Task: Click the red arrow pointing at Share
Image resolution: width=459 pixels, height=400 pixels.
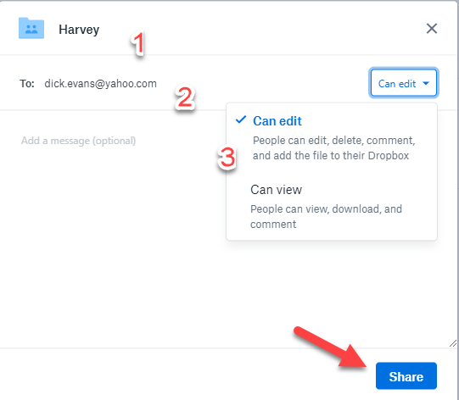Action: [x=330, y=347]
